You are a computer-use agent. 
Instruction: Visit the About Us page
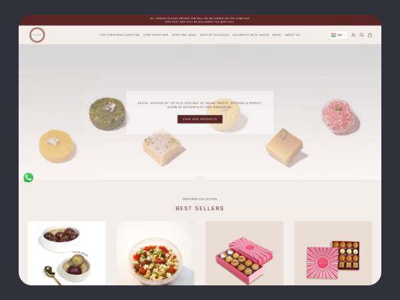pyautogui.click(x=293, y=35)
